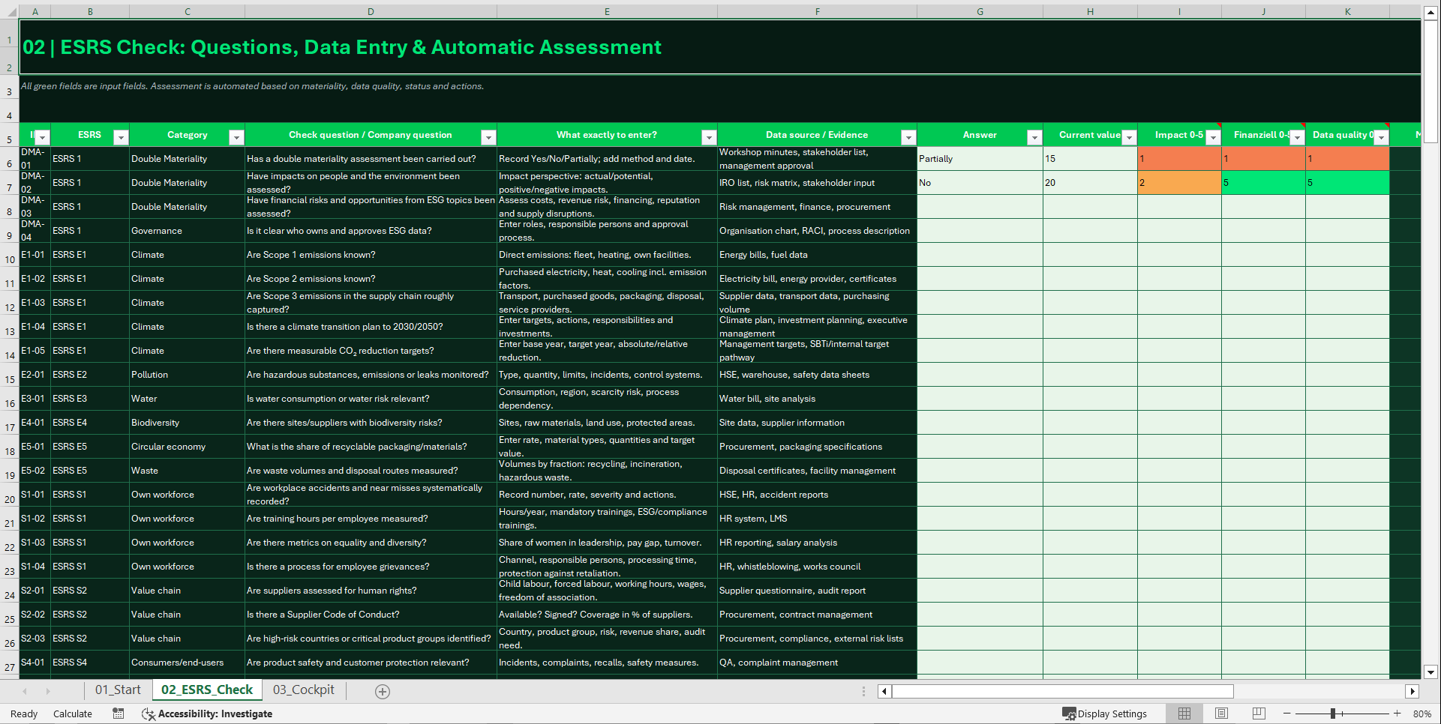The image size is (1441, 724).
Task: Click the horizontal scrollbar thumb
Action: 1062,691
